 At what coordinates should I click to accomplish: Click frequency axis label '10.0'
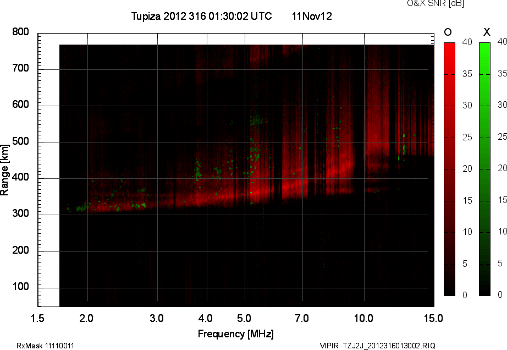363,318
